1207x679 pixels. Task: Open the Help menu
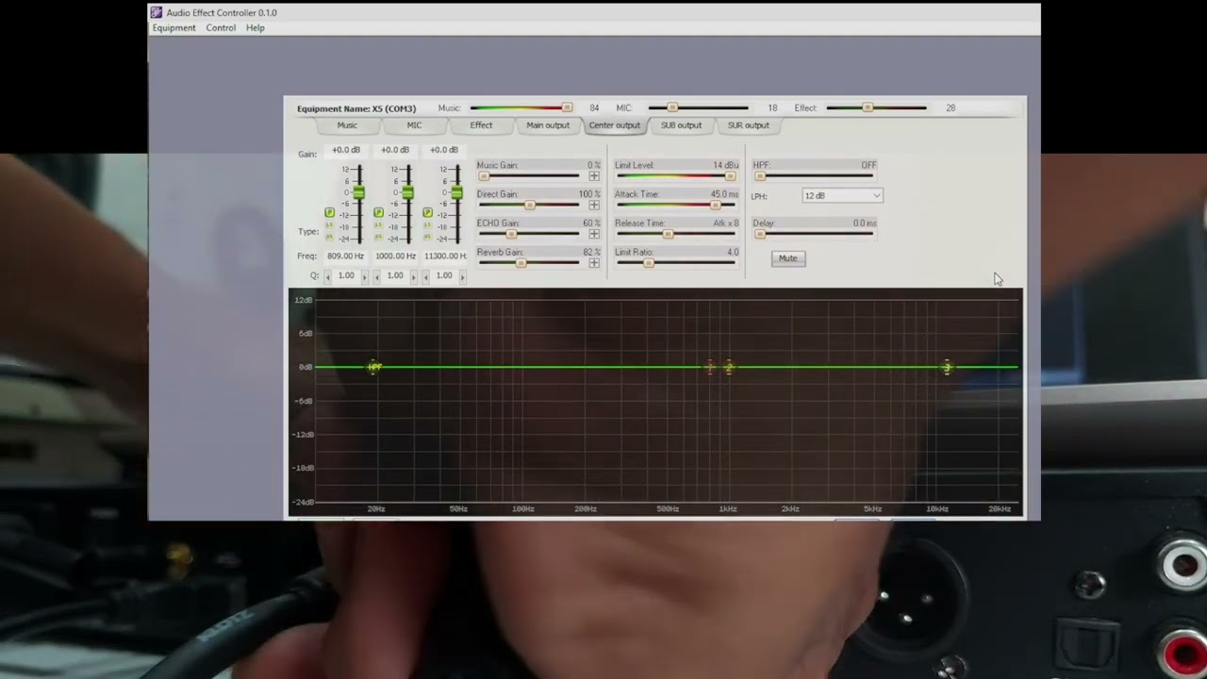pos(256,28)
